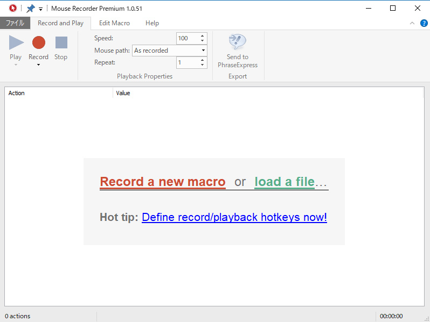Maximize the Mouse Recorder window

pyautogui.click(x=393, y=8)
